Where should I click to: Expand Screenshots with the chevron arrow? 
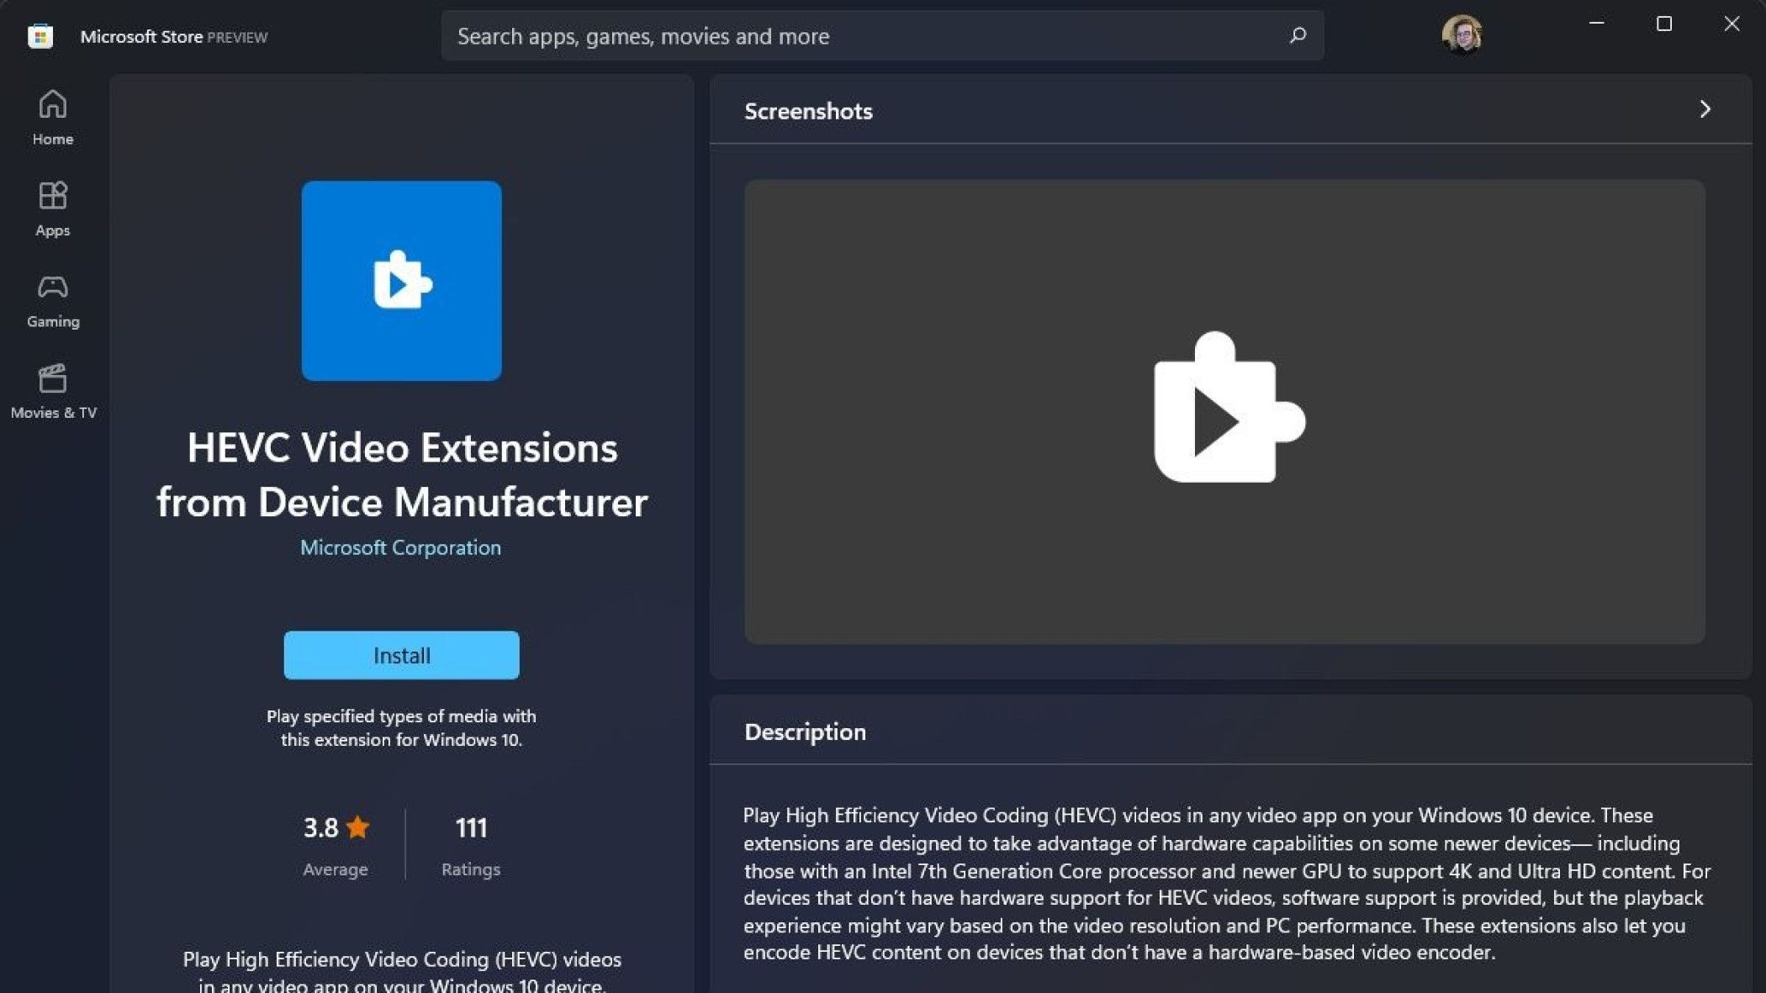1705,109
